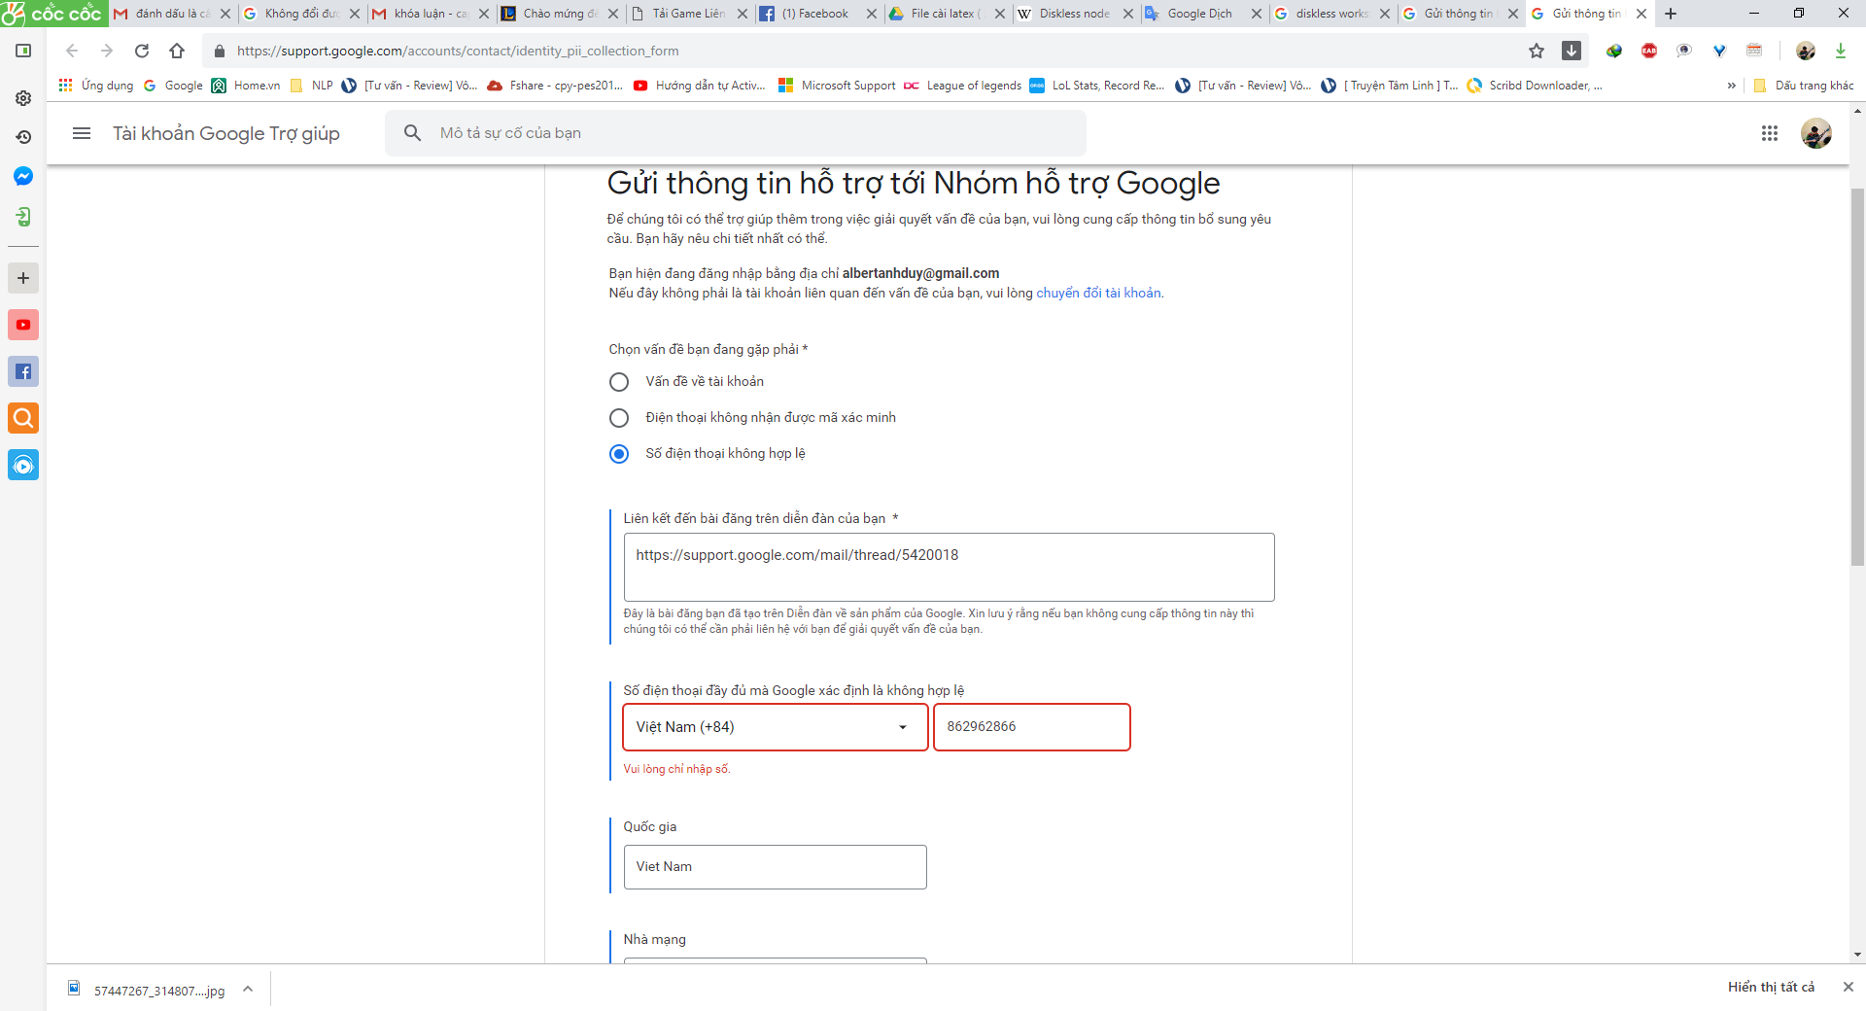Close the downloads bar

click(x=1848, y=987)
